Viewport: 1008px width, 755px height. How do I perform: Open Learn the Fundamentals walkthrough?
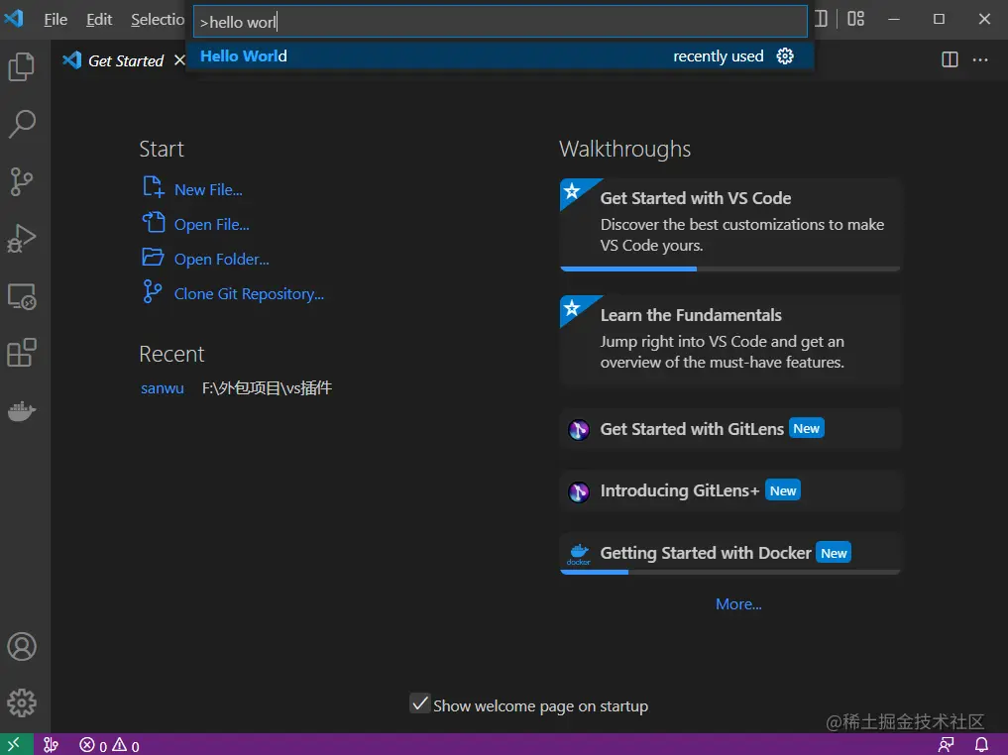click(x=730, y=341)
